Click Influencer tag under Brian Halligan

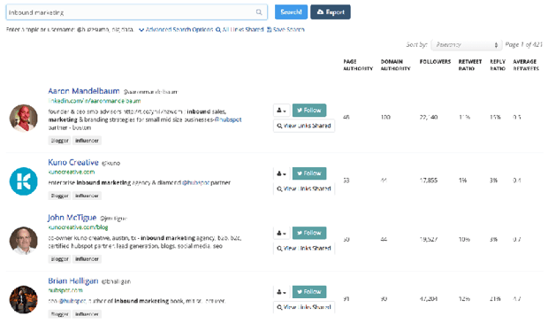[87, 314]
